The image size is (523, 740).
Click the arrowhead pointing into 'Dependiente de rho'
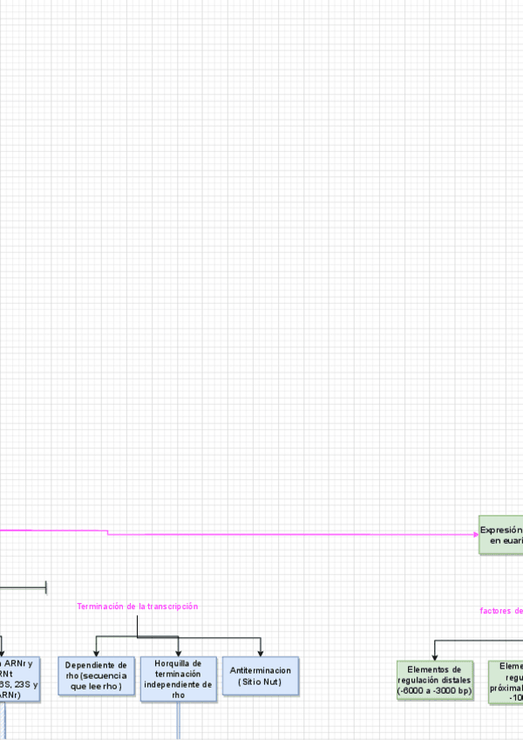click(x=96, y=654)
